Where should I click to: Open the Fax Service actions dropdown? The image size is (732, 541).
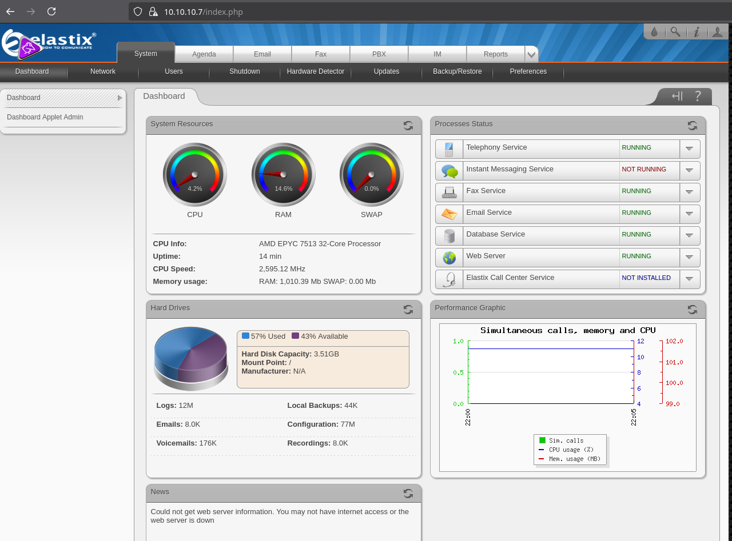tap(689, 193)
